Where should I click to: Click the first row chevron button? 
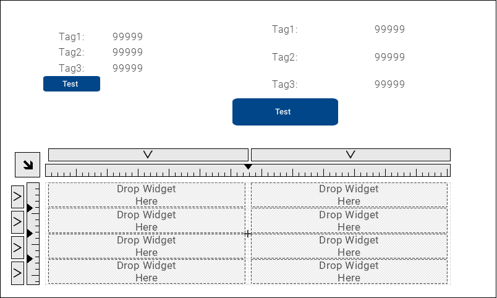point(17,197)
